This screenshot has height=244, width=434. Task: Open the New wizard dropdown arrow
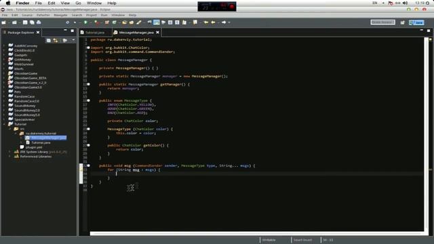[x=9, y=22]
